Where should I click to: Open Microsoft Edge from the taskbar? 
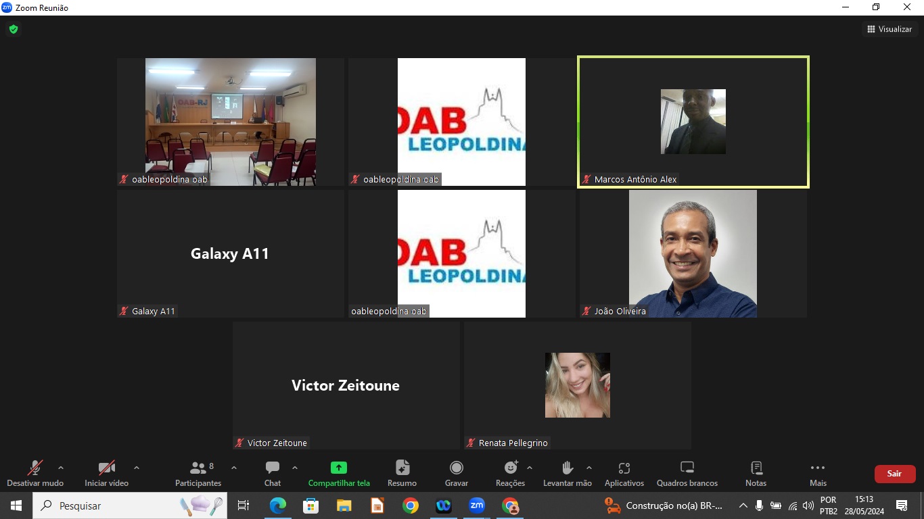pyautogui.click(x=278, y=505)
